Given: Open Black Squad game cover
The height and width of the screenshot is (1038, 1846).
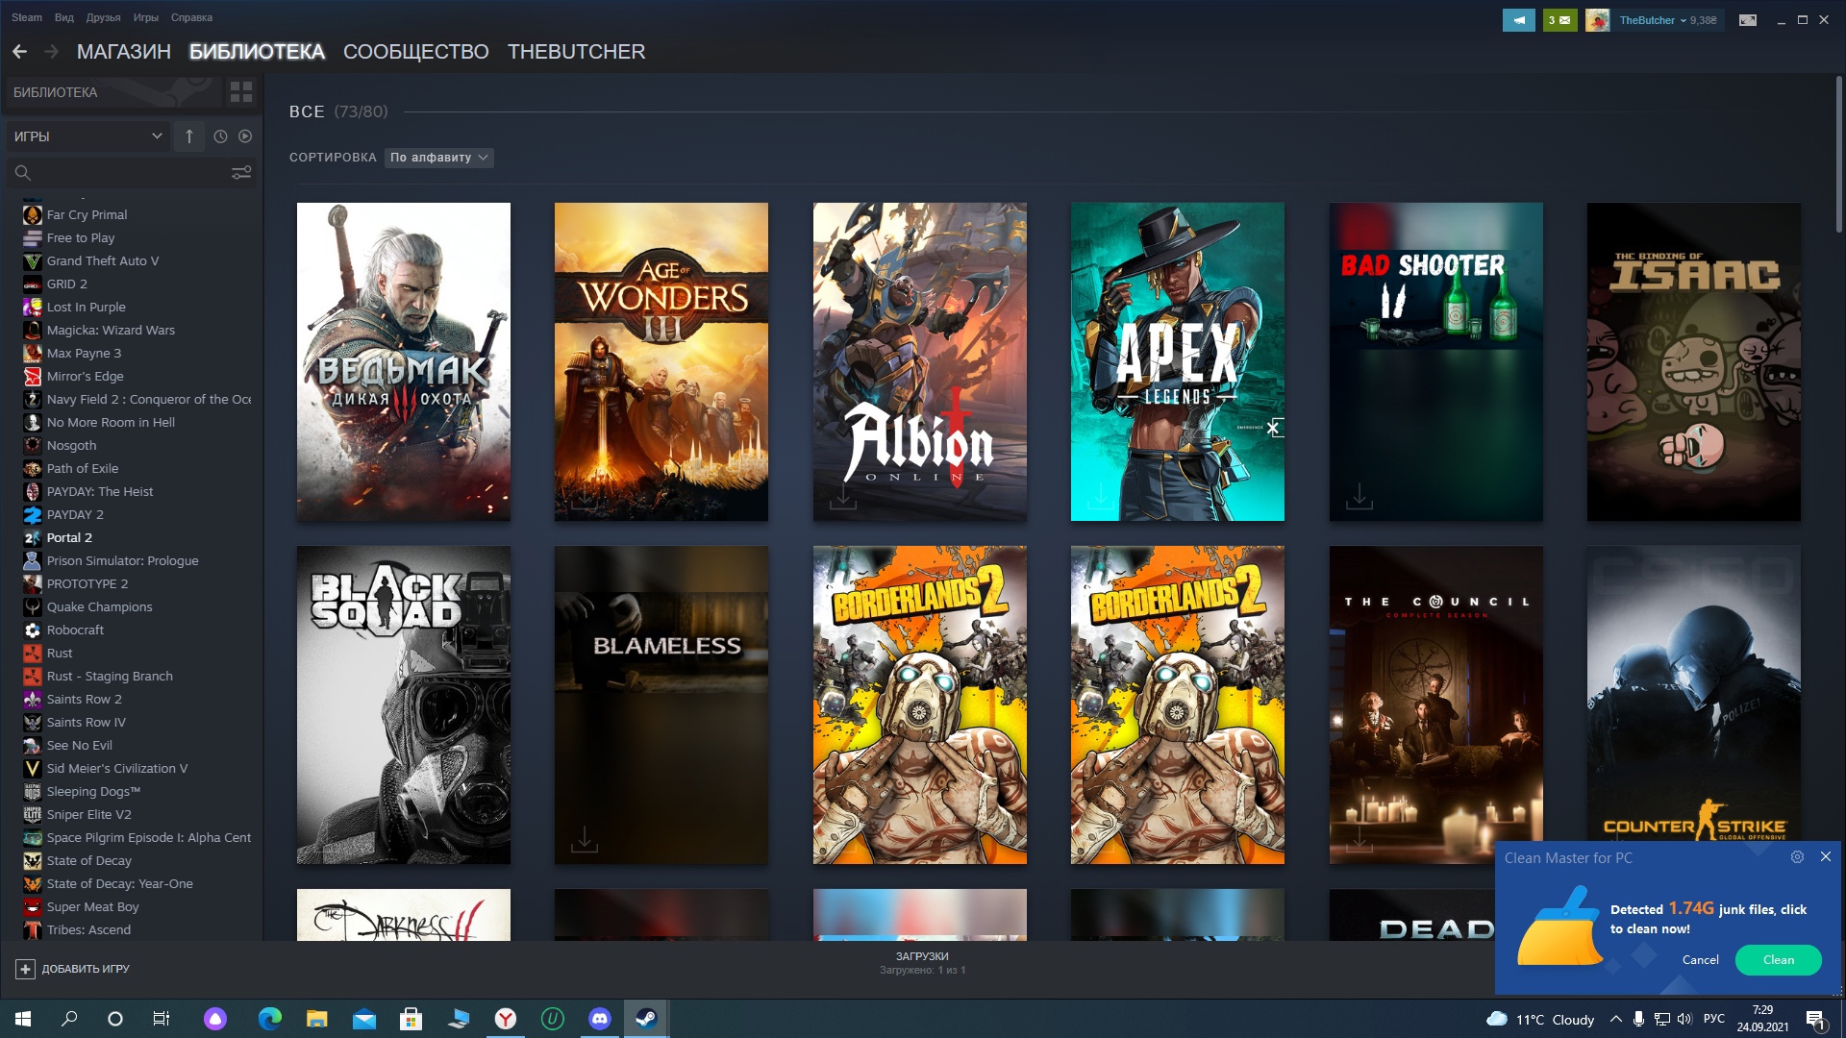Looking at the screenshot, I should coord(404,705).
